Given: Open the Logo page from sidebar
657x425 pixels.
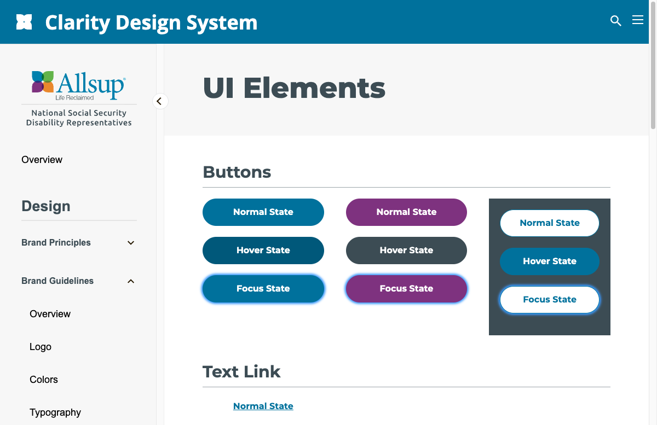Looking at the screenshot, I should click(x=41, y=346).
